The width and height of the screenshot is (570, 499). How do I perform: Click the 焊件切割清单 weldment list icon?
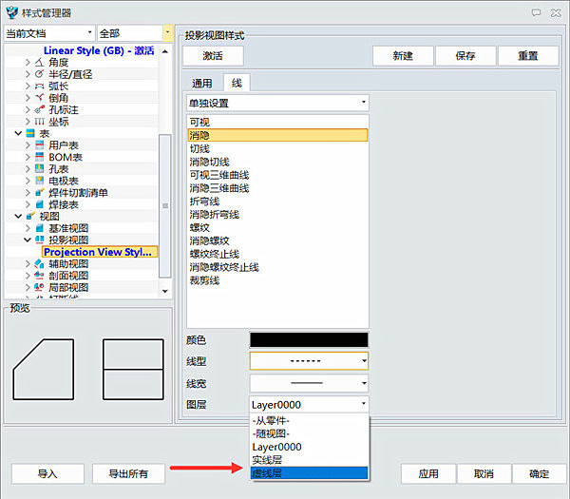39,193
